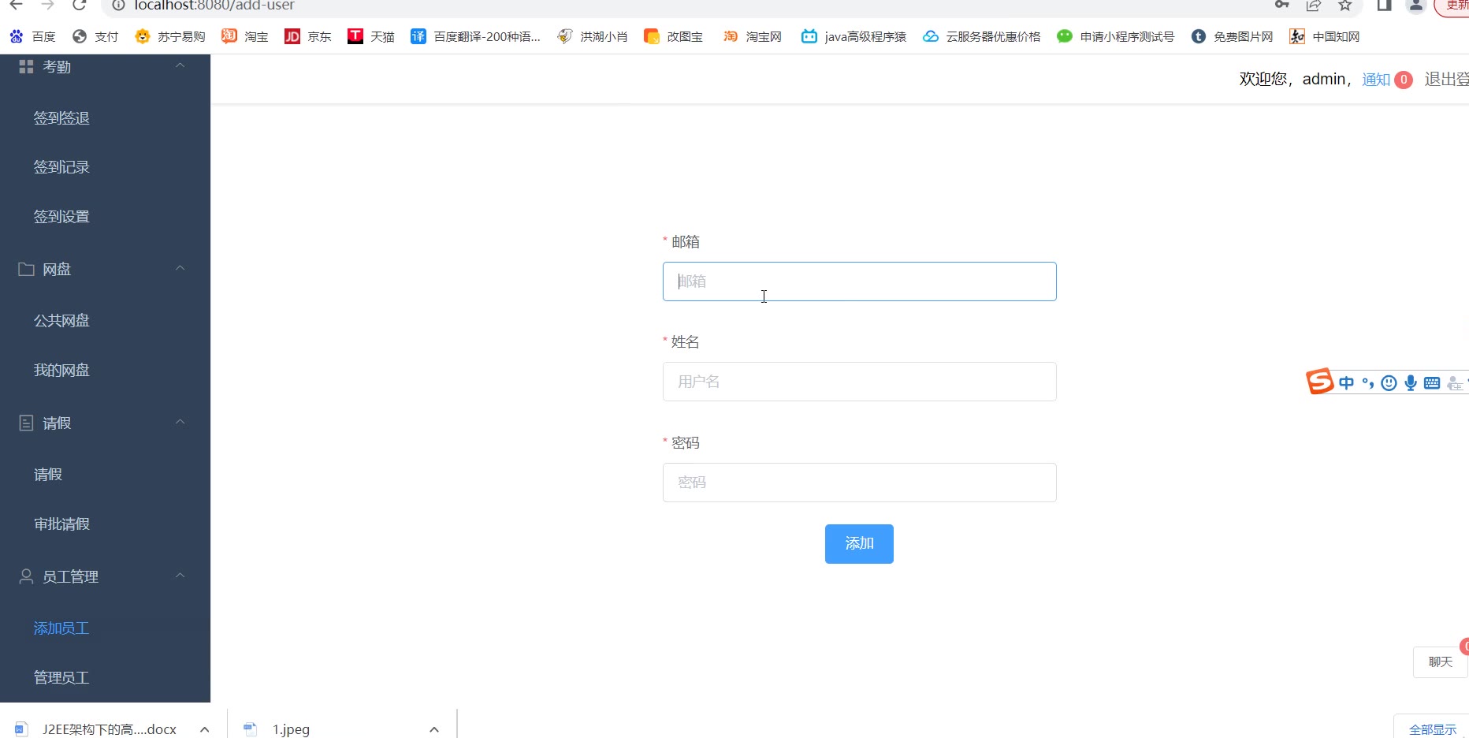
Task: Open the java高级程序猿 bookmark
Action: [x=854, y=36]
